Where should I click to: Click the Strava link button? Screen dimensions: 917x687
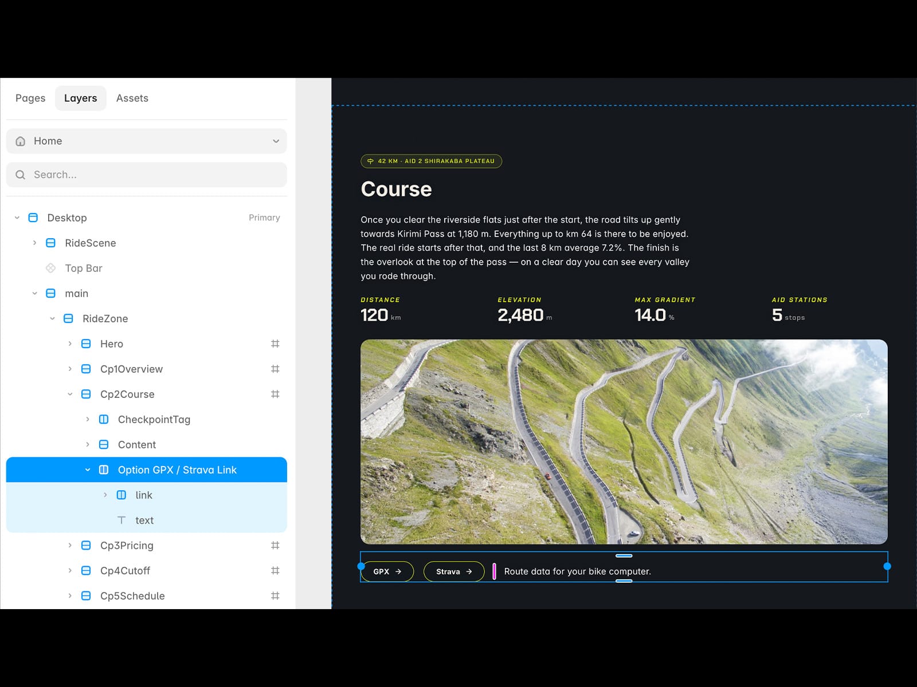[x=454, y=571]
